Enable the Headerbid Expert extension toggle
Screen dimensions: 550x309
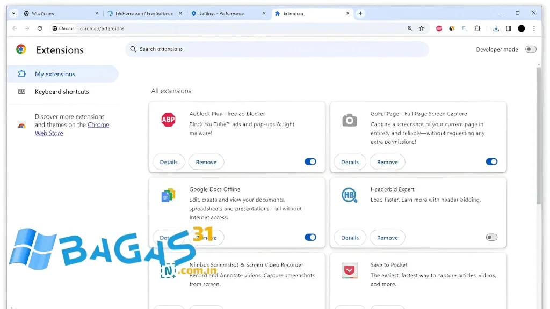point(491,237)
